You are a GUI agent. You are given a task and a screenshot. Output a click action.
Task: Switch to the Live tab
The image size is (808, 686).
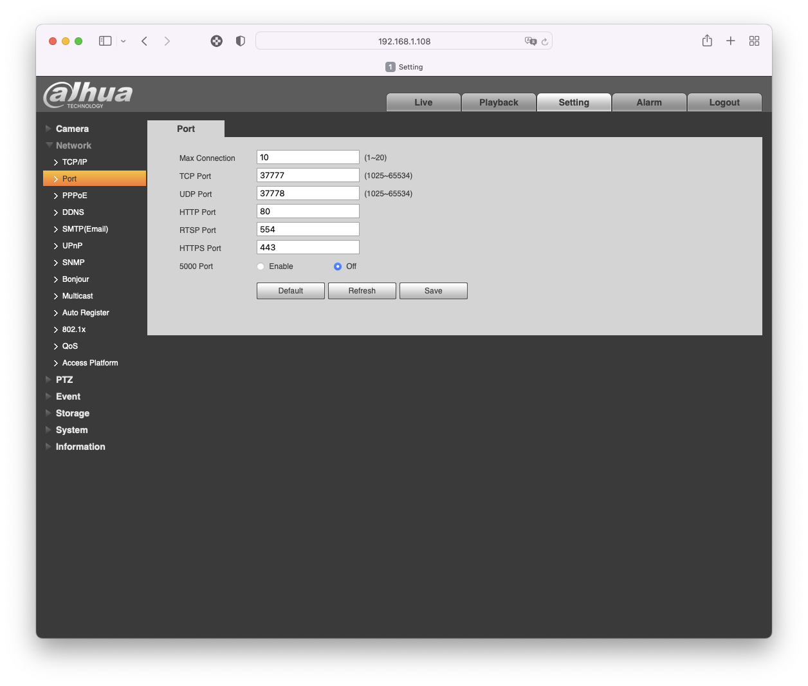pos(423,102)
